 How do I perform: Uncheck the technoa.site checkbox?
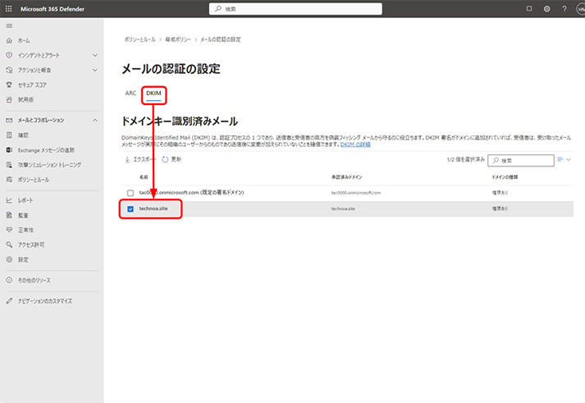click(x=130, y=209)
